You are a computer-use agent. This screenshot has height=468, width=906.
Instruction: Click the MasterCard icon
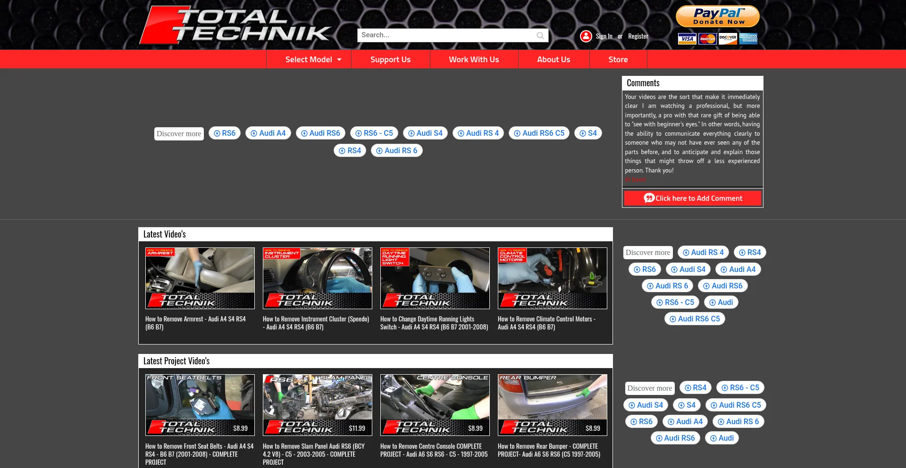(x=707, y=39)
